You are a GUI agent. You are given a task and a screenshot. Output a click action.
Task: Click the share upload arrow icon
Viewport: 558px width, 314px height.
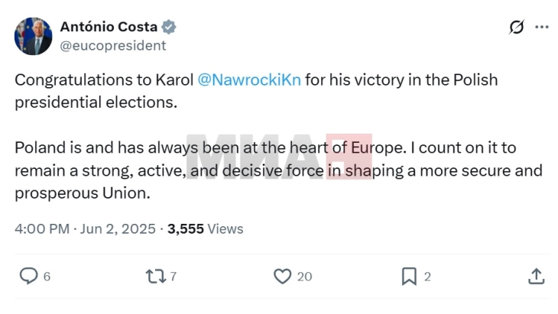[537, 277]
